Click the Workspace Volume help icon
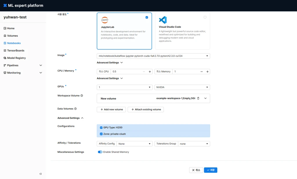Viewport: 297px width, 179px height. coord(82,96)
